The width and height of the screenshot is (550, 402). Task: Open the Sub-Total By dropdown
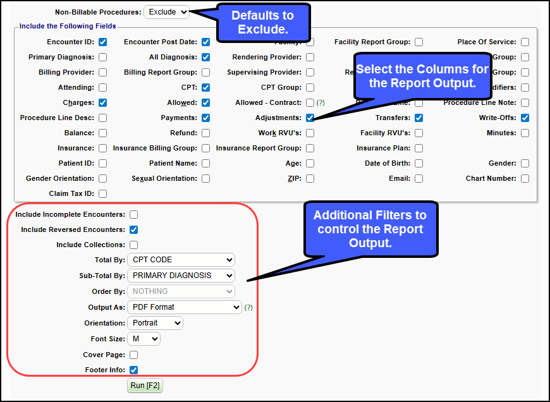181,276
